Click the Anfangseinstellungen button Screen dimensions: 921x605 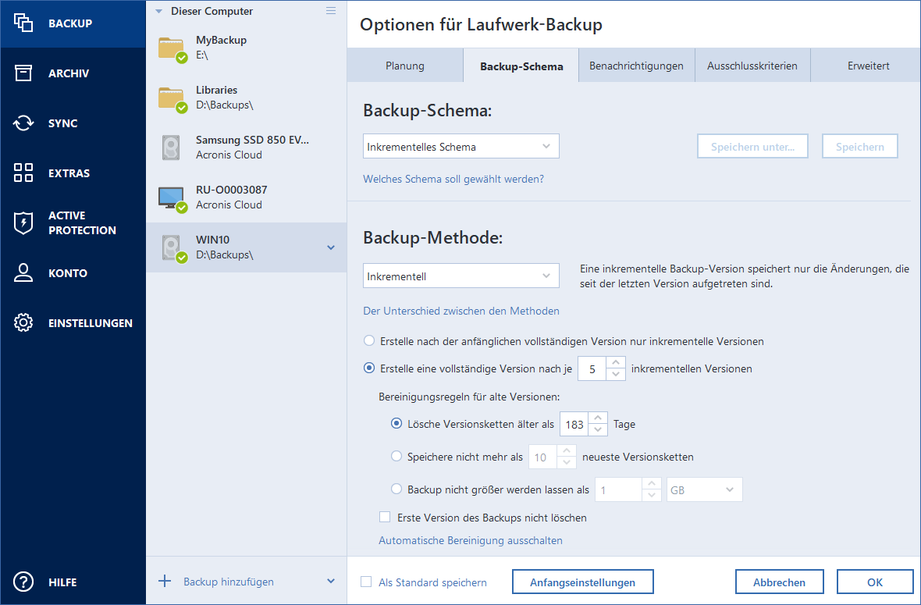pos(582,582)
